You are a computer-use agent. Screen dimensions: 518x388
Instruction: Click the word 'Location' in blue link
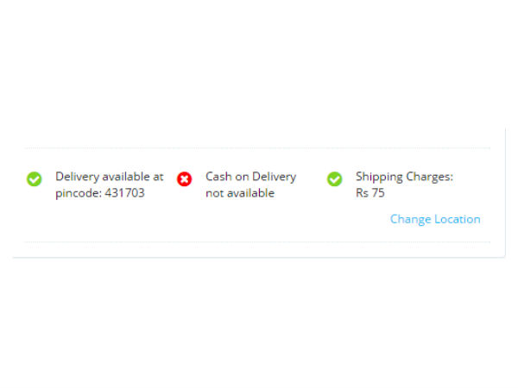pos(458,219)
